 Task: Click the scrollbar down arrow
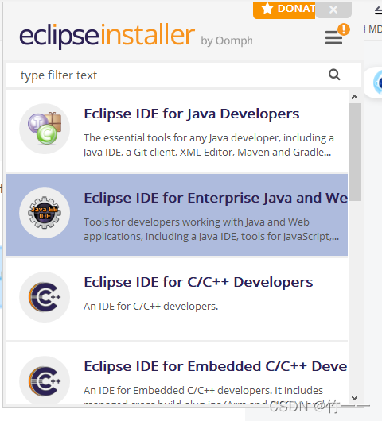pyautogui.click(x=355, y=397)
